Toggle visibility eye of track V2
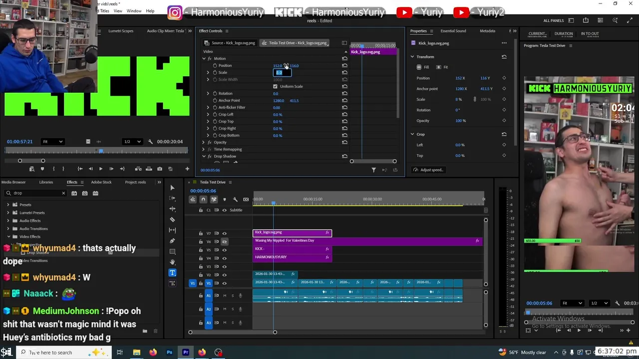Screen dimensions: 639x359 click(x=224, y=275)
